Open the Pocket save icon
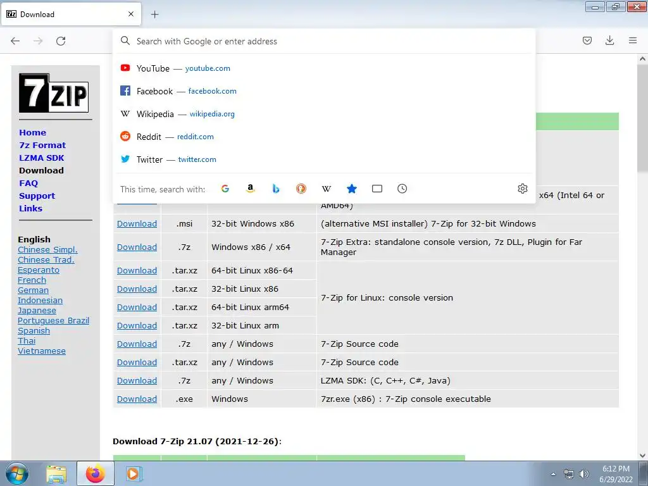The height and width of the screenshot is (486, 648). click(587, 40)
